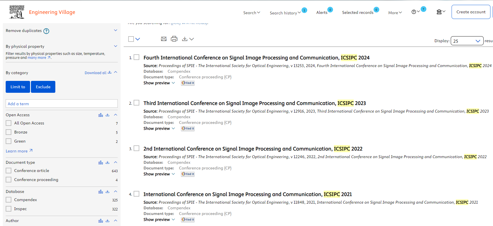Image resolution: width=493 pixels, height=226 pixels.
Task: Select record 3 ICSIPC 2022 checkbox
Action: tap(136, 148)
